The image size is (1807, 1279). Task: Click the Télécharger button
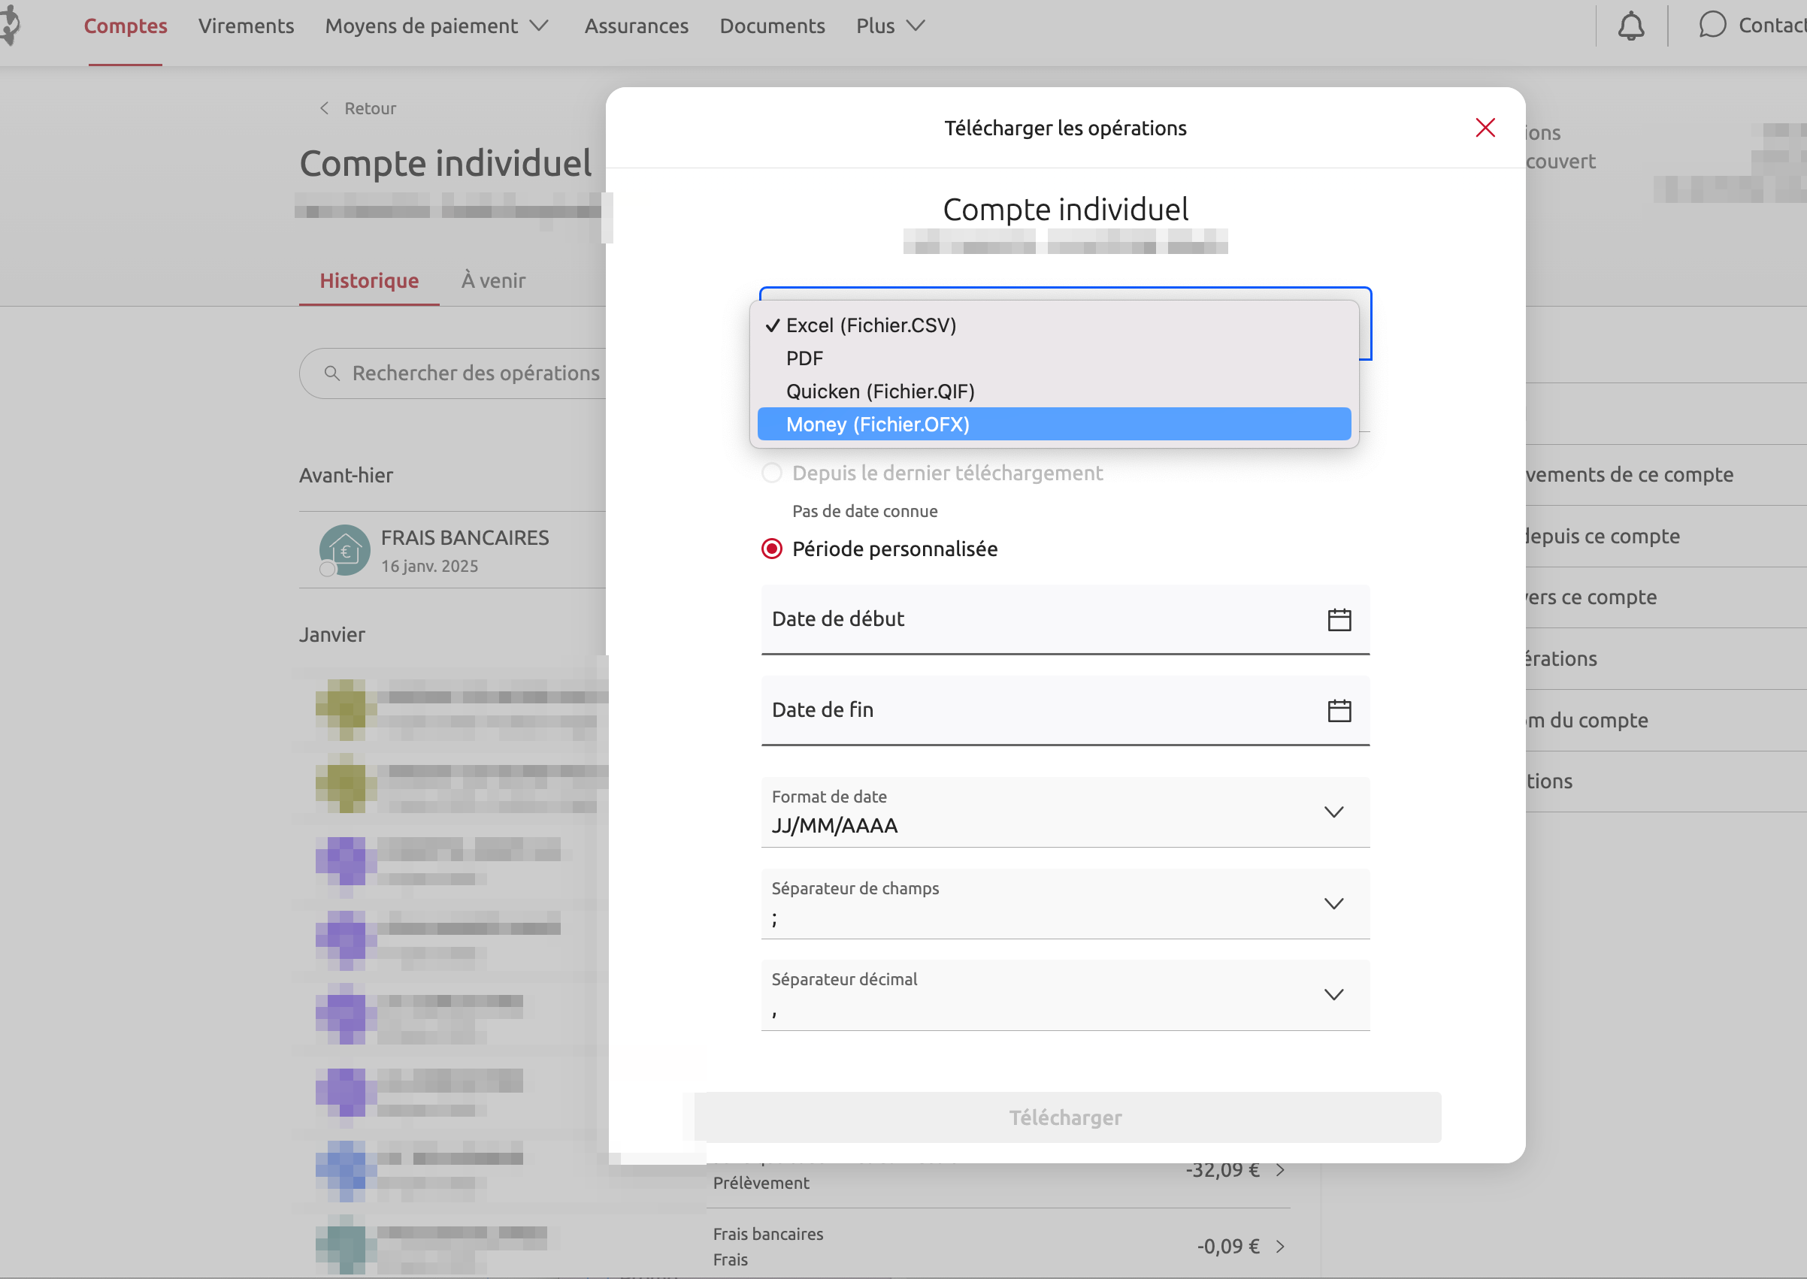click(x=1067, y=1117)
